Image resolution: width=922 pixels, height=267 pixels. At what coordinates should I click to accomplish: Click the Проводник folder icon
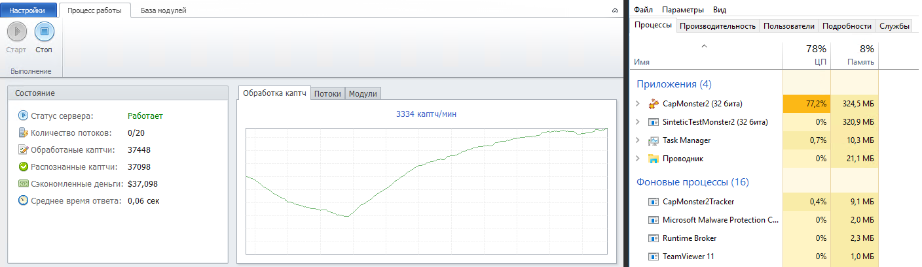653,158
